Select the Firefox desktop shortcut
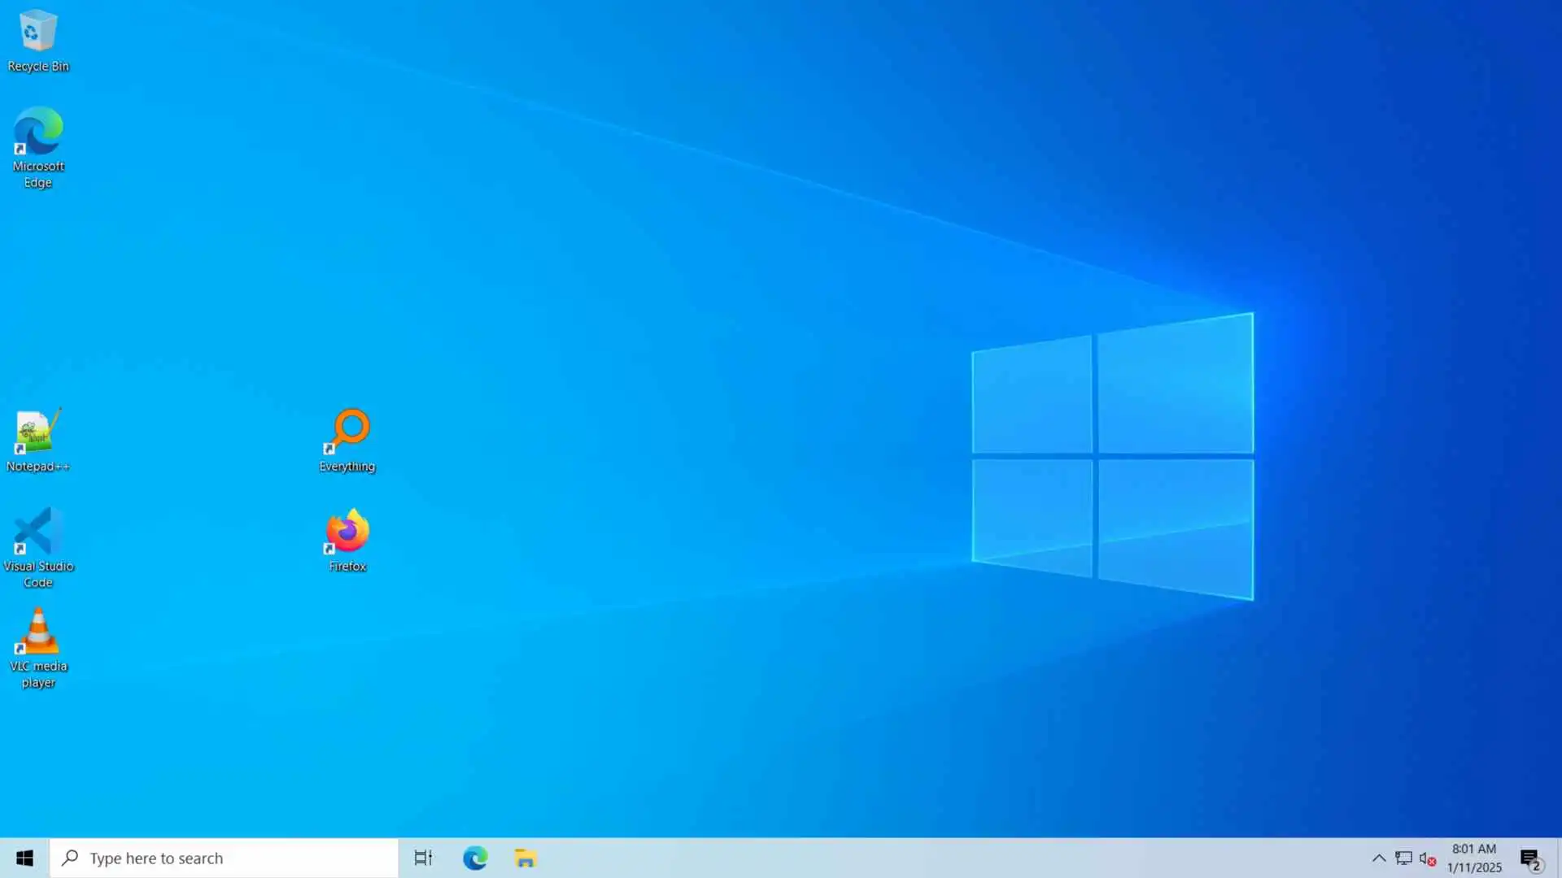Viewport: 1562px width, 878px height. 347,532
